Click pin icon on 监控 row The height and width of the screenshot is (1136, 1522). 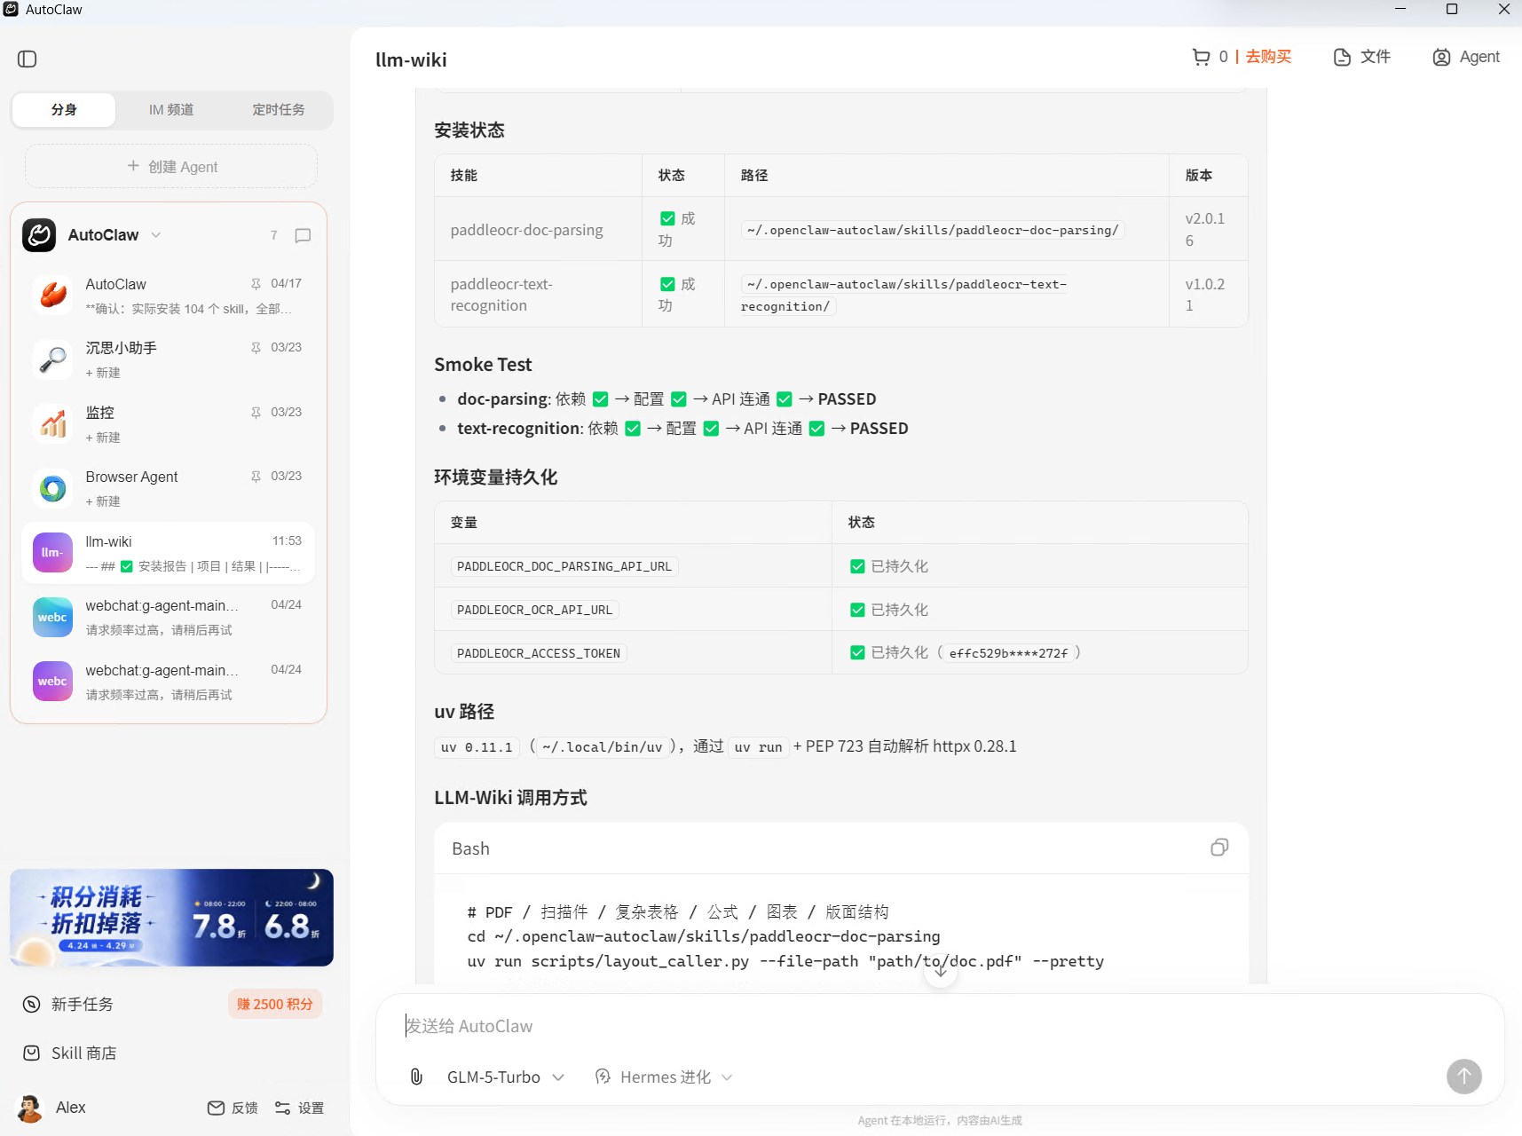coord(256,413)
